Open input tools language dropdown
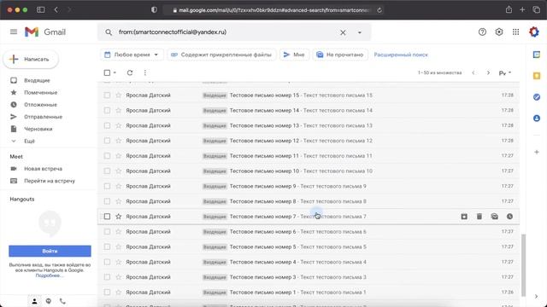The image size is (547, 307). [505, 73]
